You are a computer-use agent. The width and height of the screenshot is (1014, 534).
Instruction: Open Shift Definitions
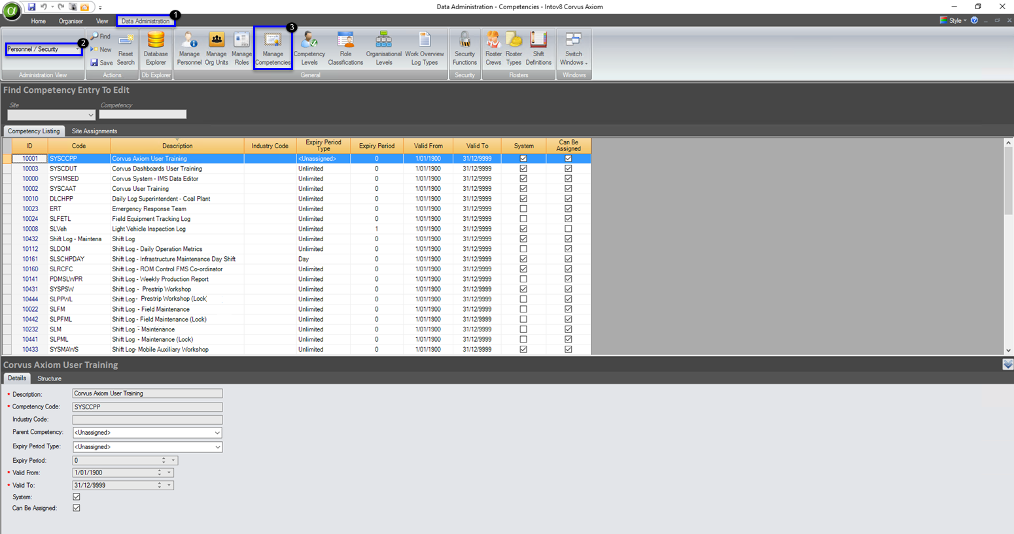click(x=538, y=49)
